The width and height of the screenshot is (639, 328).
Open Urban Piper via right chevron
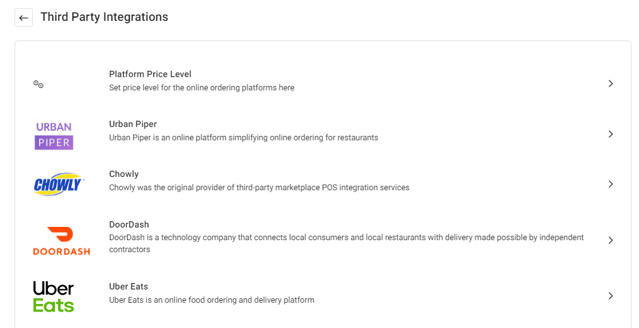(x=611, y=134)
